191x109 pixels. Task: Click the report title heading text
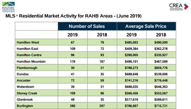point(73,16)
